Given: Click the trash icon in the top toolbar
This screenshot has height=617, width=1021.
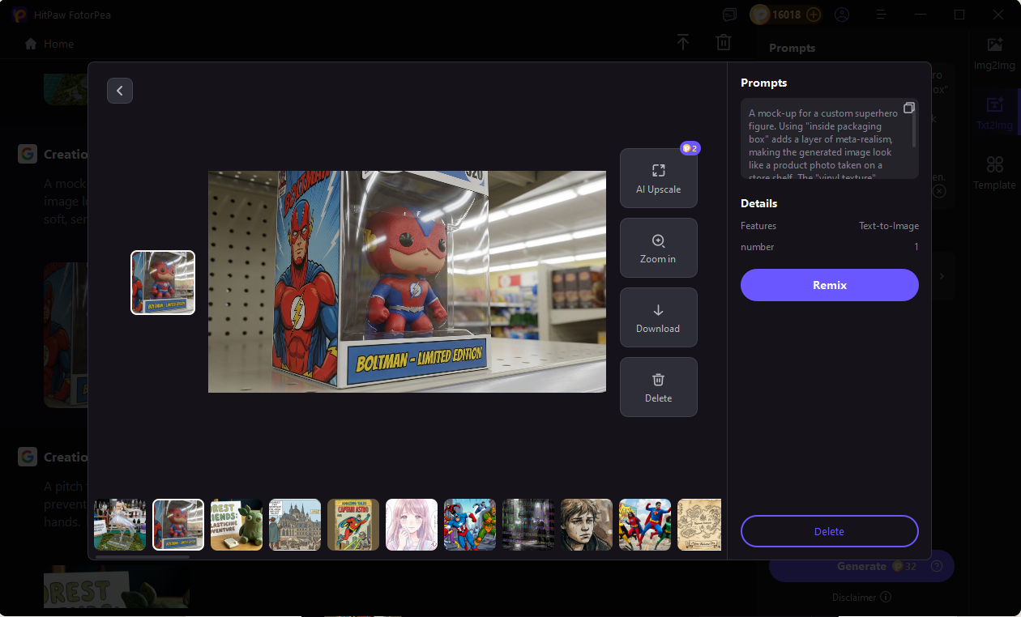Looking at the screenshot, I should pyautogui.click(x=724, y=42).
